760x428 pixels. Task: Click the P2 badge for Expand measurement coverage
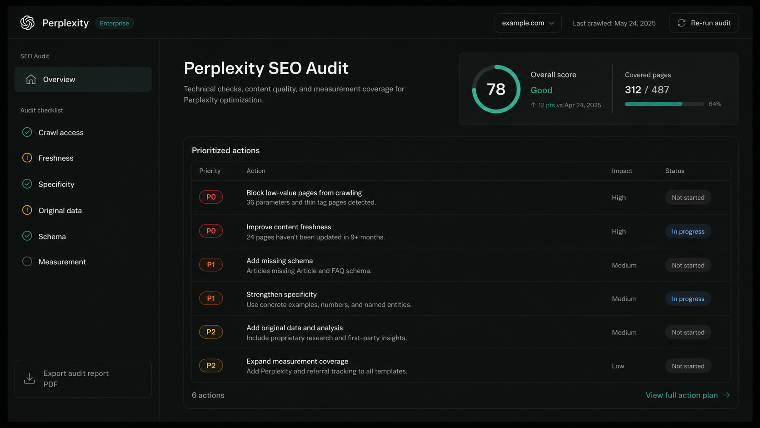coord(211,365)
